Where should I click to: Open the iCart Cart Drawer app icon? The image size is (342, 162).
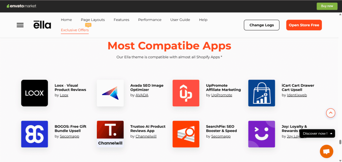pyautogui.click(x=262, y=93)
